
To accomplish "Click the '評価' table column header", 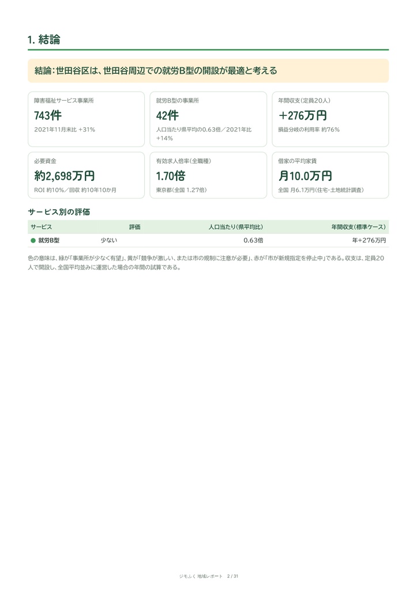I will tap(134, 227).
